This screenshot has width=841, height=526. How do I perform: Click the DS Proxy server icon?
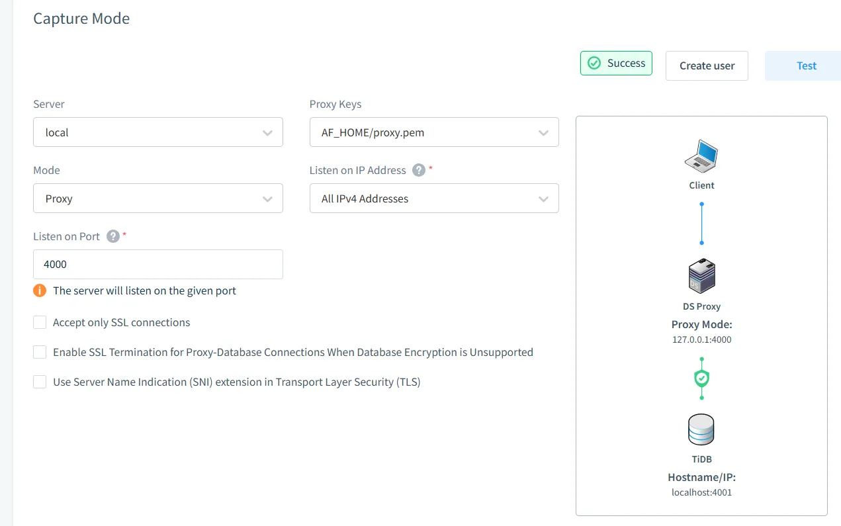(x=701, y=277)
